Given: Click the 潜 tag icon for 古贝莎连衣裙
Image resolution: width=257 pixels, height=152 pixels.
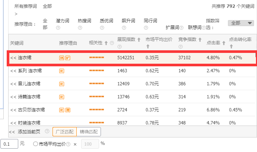Looking at the screenshot, I should (x=67, y=110).
